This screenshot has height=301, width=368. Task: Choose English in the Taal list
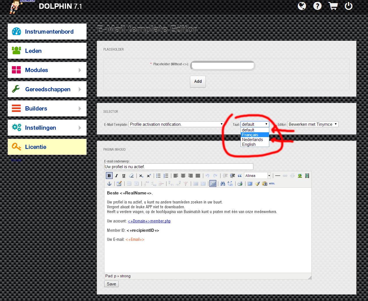coord(249,144)
